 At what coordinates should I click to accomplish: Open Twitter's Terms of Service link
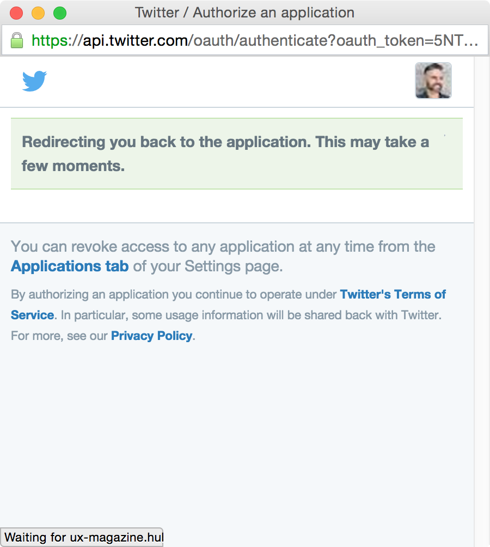click(228, 305)
